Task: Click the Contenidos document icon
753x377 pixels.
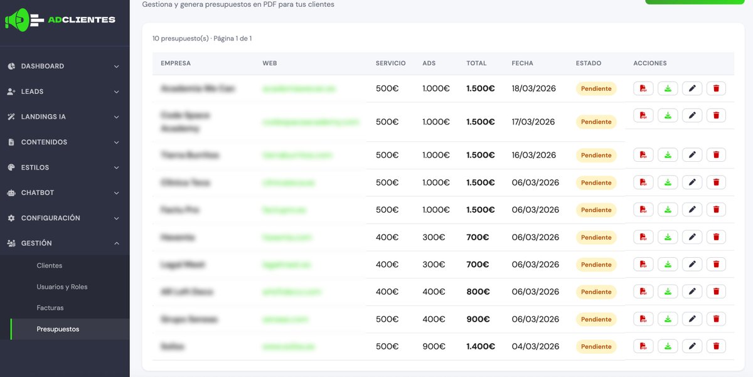Action: [x=11, y=142]
